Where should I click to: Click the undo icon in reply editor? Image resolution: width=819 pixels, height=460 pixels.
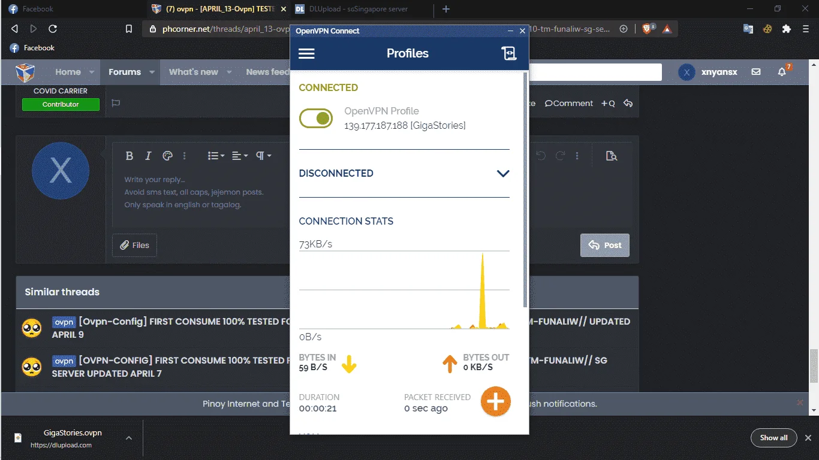[541, 156]
